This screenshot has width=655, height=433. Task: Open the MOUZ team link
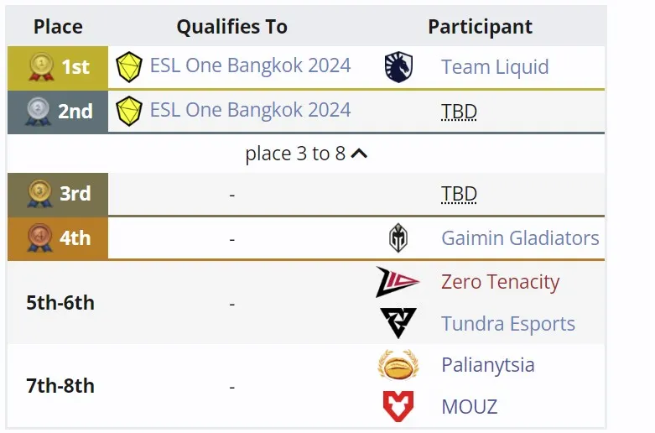(x=470, y=407)
